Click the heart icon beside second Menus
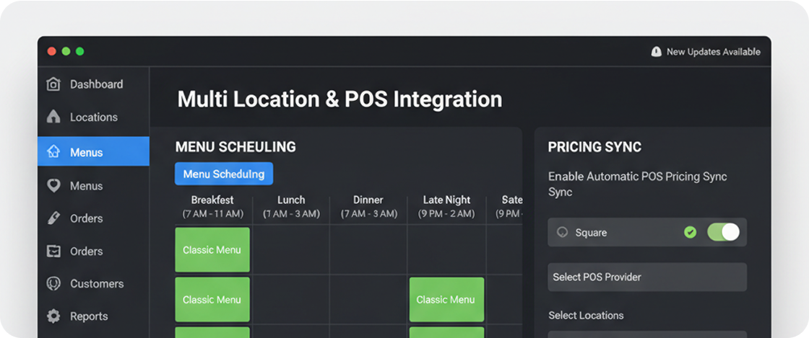Screen dimensions: 809x338 (53, 186)
